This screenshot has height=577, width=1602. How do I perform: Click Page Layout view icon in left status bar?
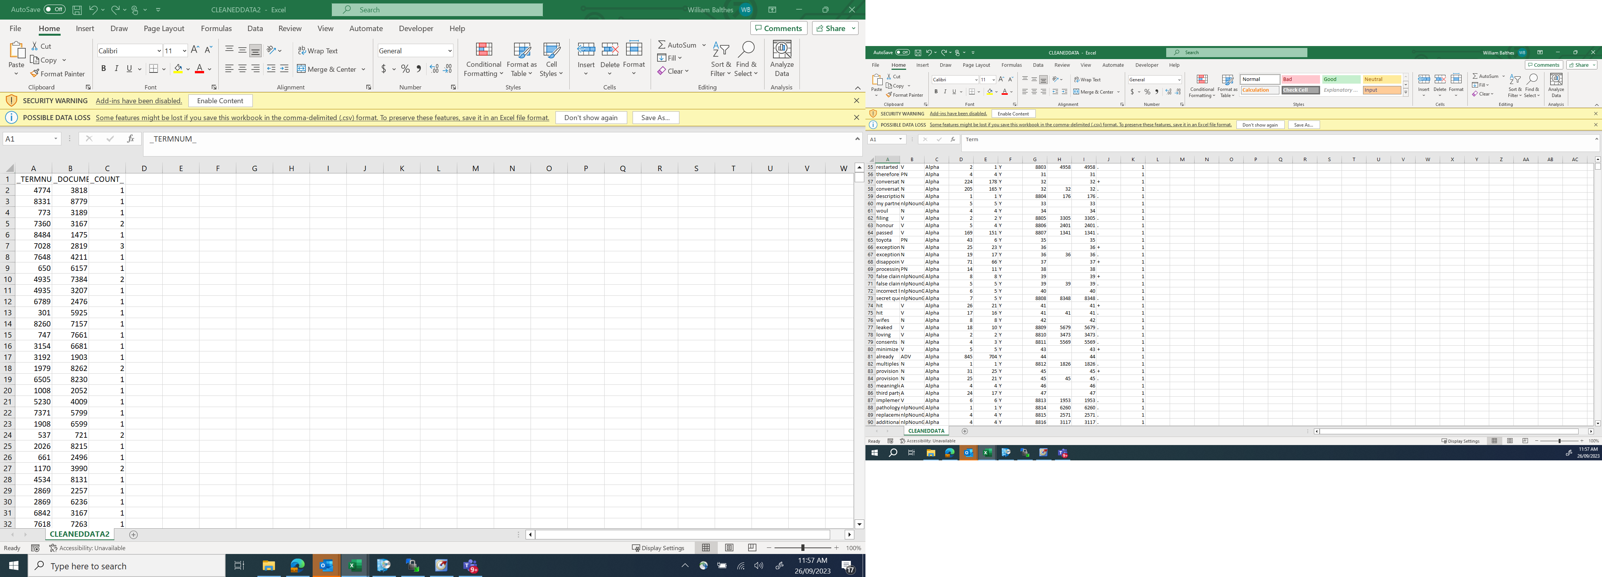tap(729, 548)
